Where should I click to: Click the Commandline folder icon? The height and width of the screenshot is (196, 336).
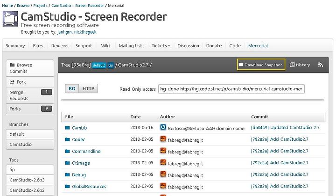click(x=68, y=151)
